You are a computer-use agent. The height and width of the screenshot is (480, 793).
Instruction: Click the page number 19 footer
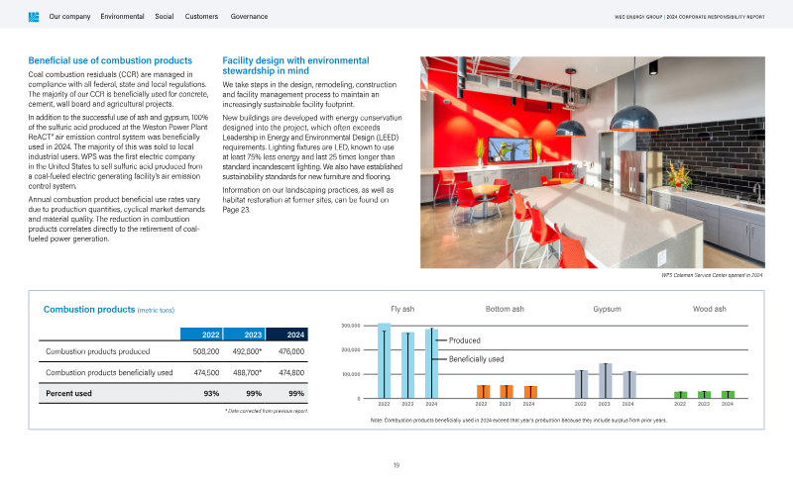[x=396, y=464]
